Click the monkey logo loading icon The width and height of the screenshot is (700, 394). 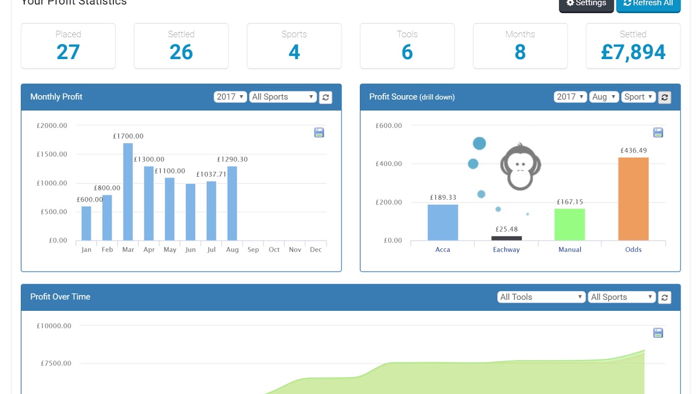click(520, 167)
